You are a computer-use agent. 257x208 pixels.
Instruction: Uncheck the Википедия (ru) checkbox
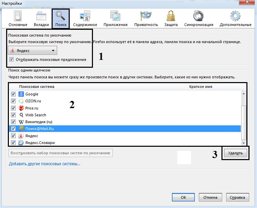pyautogui.click(x=13, y=122)
